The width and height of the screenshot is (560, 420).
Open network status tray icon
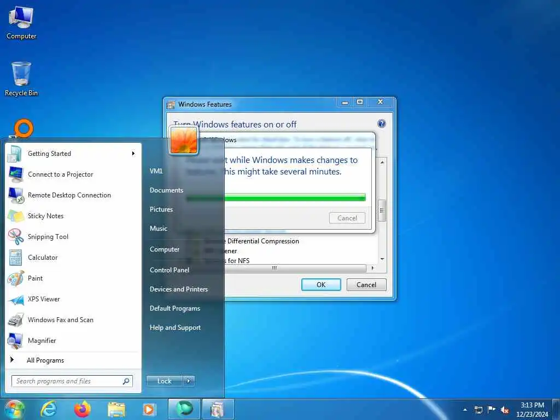(479, 410)
